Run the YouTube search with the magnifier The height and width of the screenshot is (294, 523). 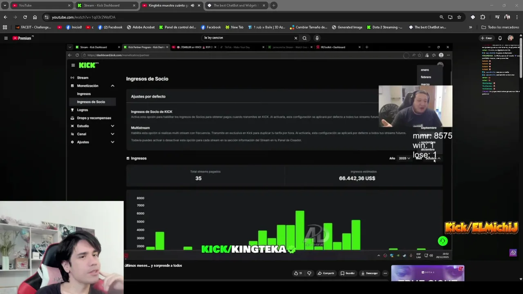click(x=304, y=38)
